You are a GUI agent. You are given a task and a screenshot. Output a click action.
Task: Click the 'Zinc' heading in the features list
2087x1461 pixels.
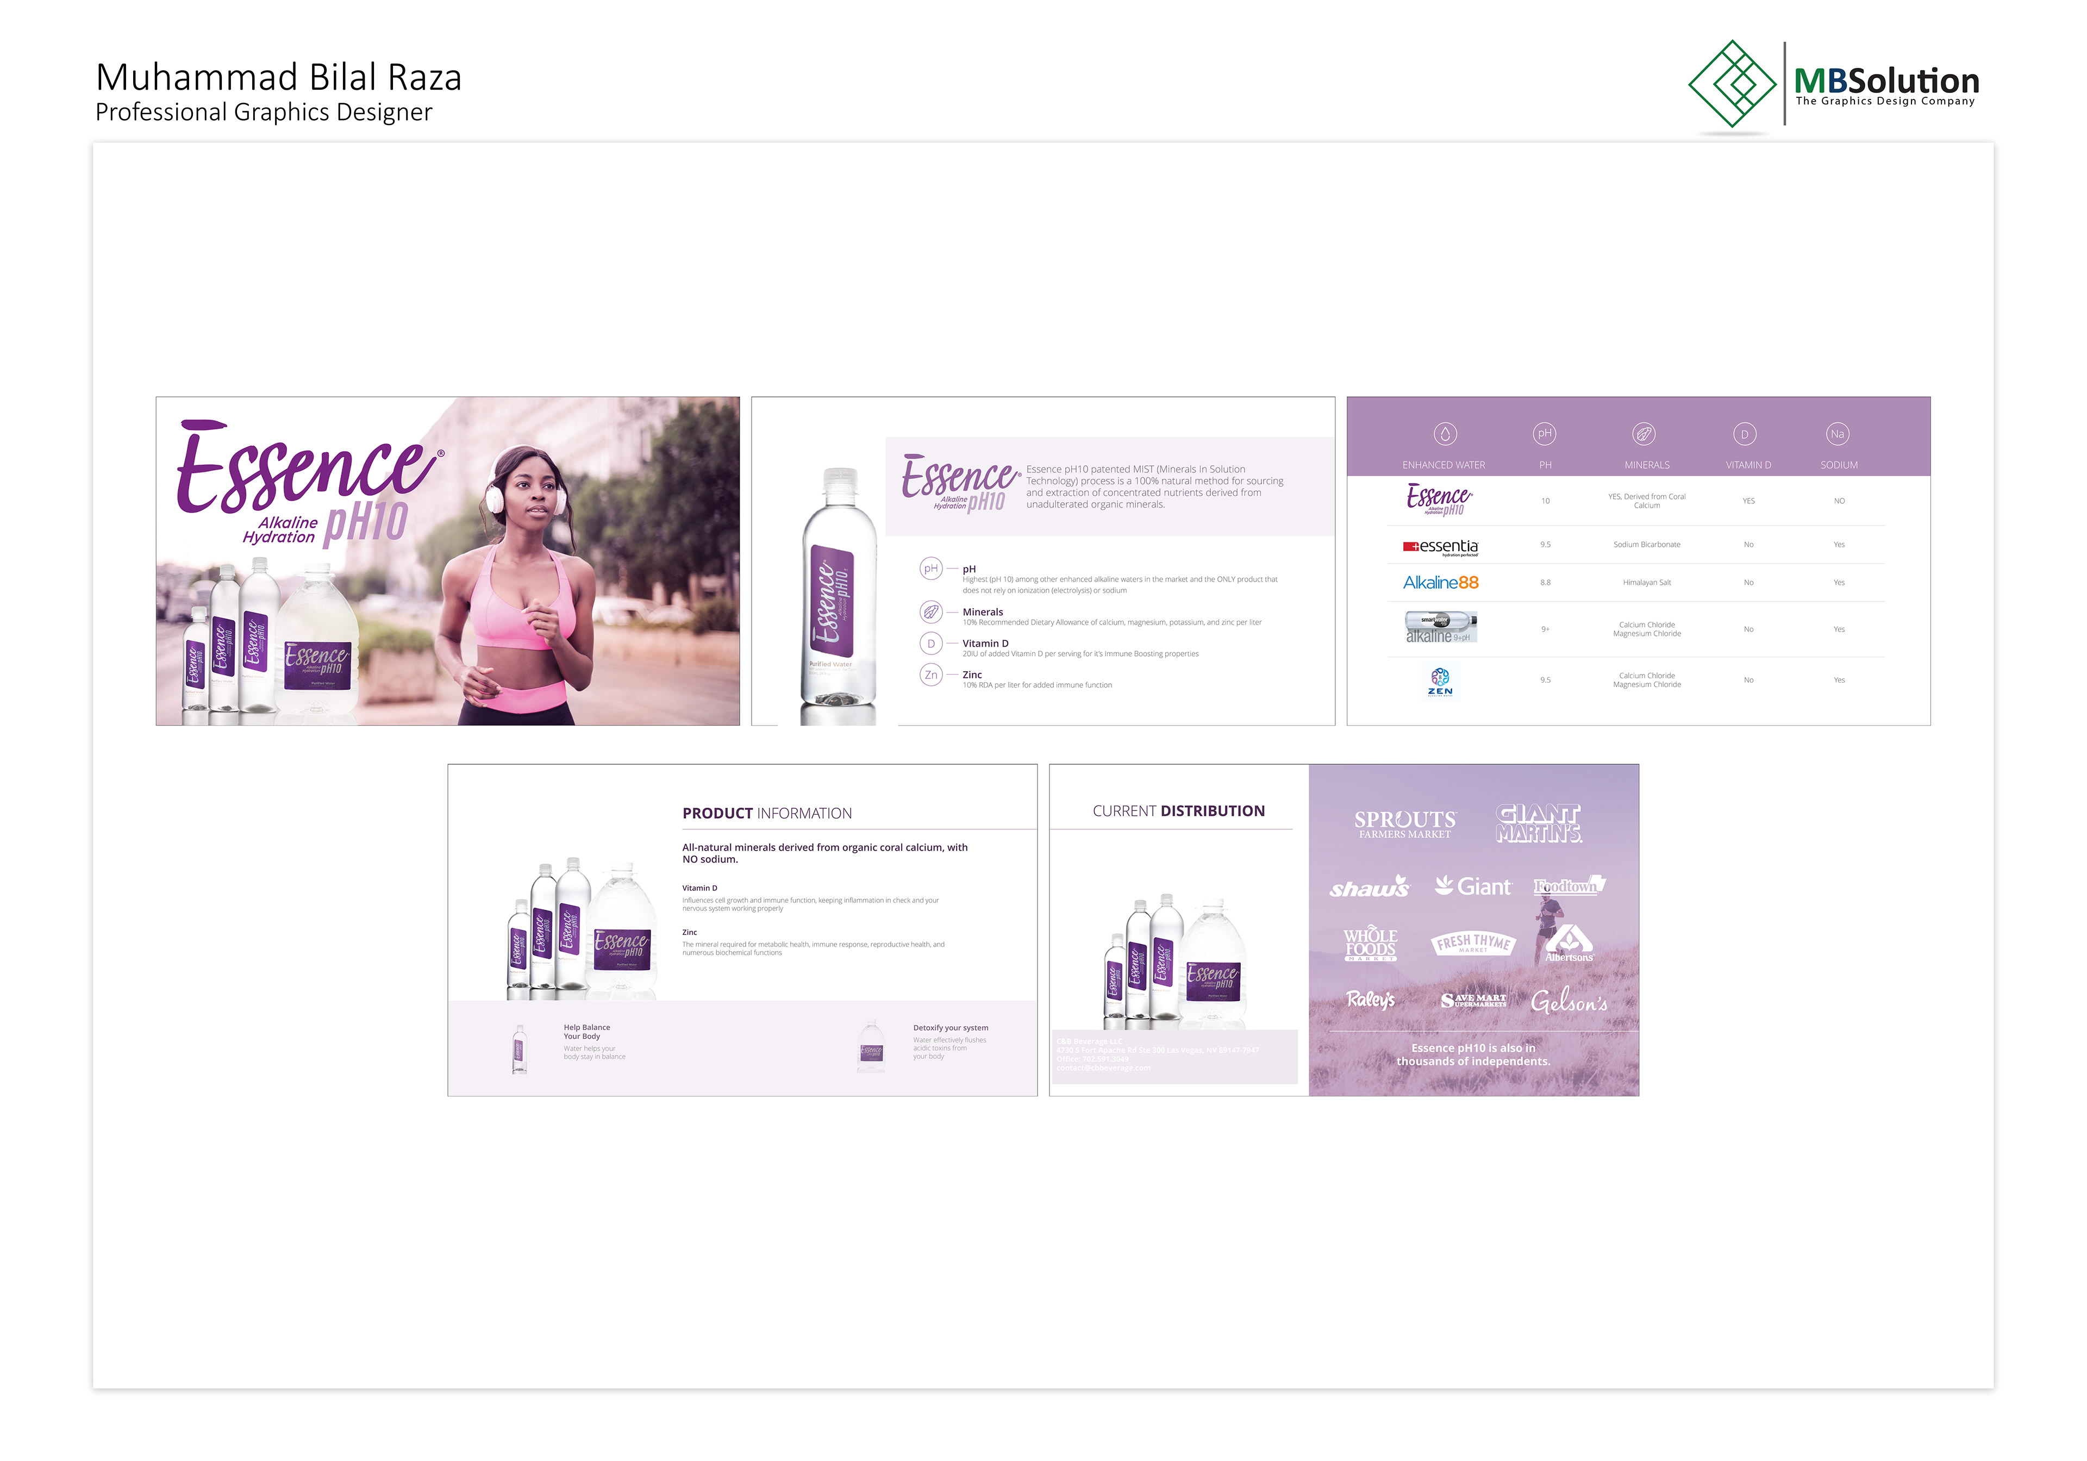972,675
